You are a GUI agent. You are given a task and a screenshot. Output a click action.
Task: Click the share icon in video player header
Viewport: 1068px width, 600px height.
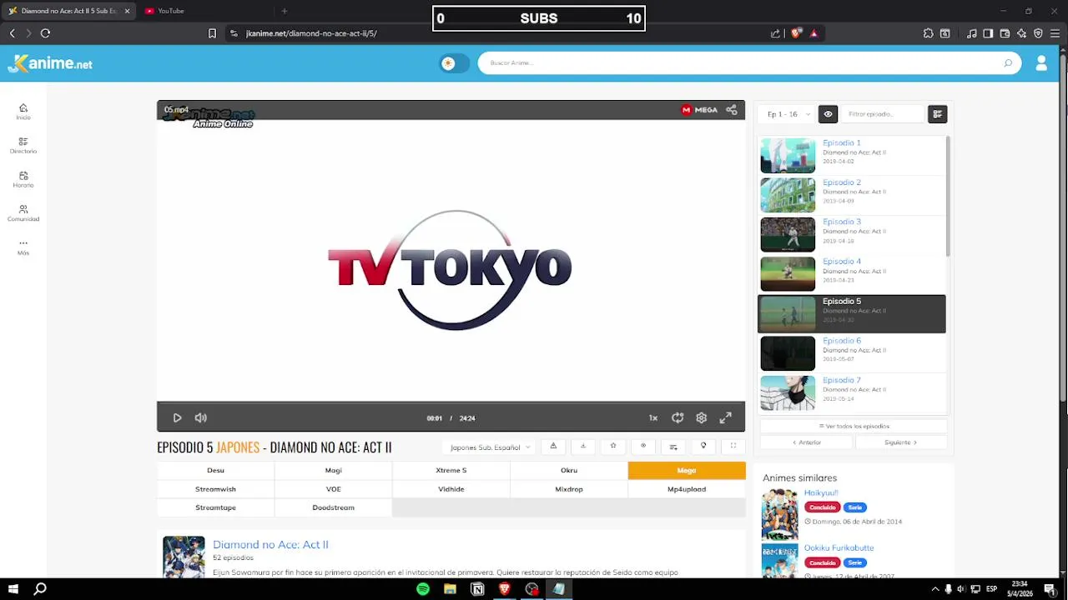pos(732,110)
